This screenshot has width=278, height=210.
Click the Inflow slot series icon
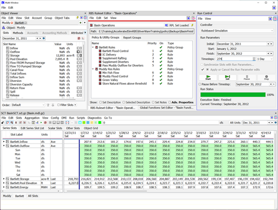pos(8,48)
